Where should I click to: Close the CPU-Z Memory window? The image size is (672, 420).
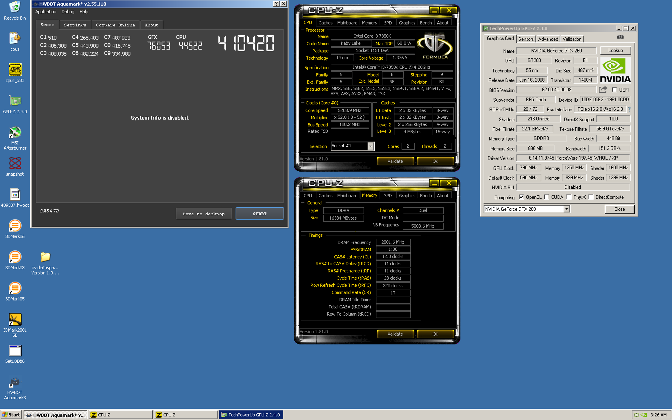449,183
